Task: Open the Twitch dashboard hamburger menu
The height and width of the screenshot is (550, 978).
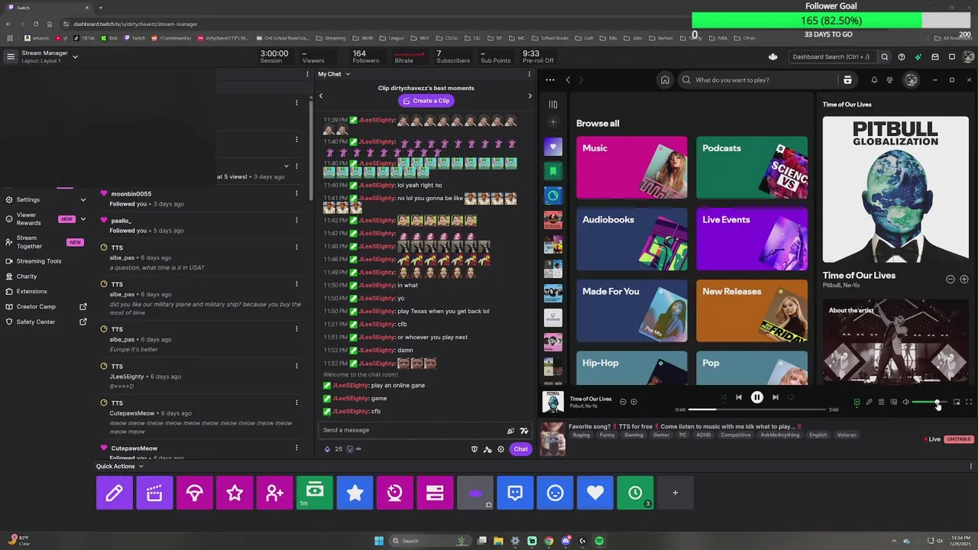Action: [11, 57]
